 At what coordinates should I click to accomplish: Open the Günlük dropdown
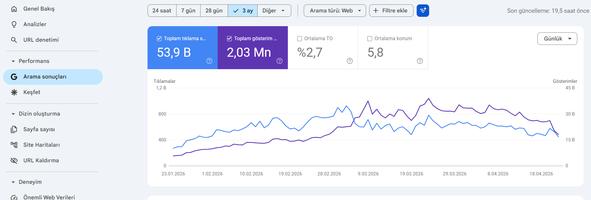[557, 39]
